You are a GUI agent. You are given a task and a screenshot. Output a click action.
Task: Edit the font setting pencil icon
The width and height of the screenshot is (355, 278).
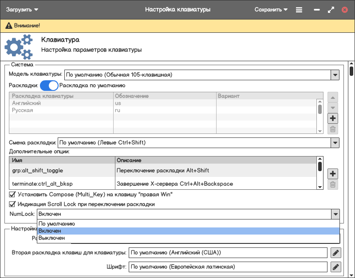click(336, 267)
